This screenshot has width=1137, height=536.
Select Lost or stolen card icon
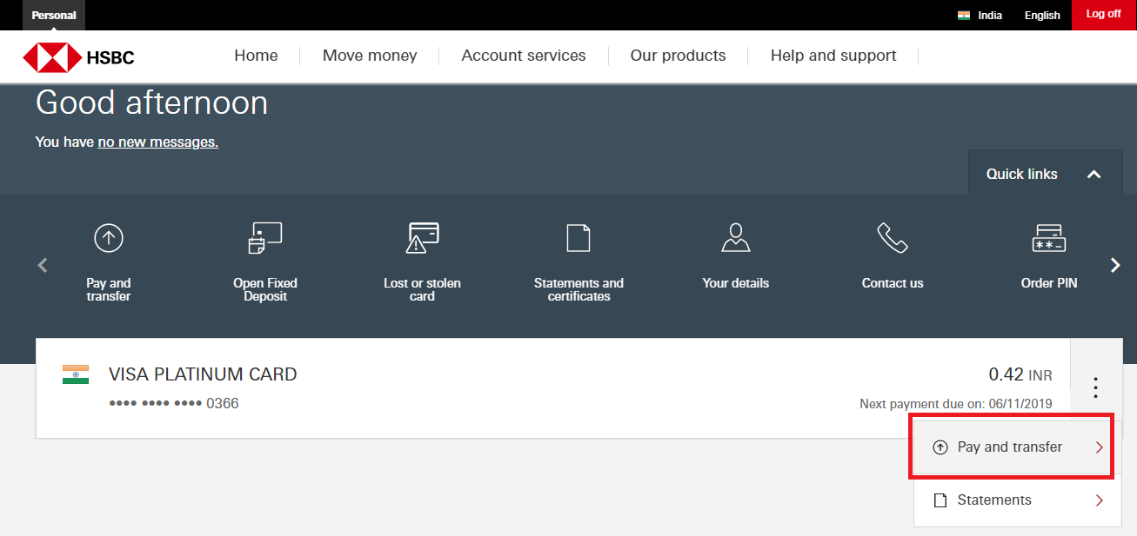[x=423, y=237]
